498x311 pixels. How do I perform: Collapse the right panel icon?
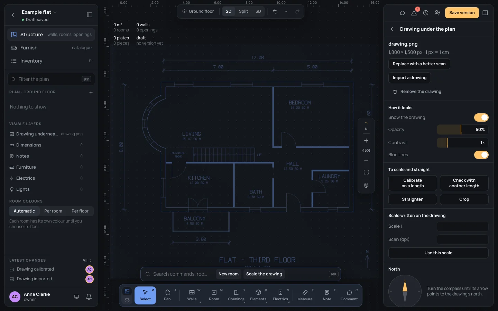pyautogui.click(x=485, y=13)
